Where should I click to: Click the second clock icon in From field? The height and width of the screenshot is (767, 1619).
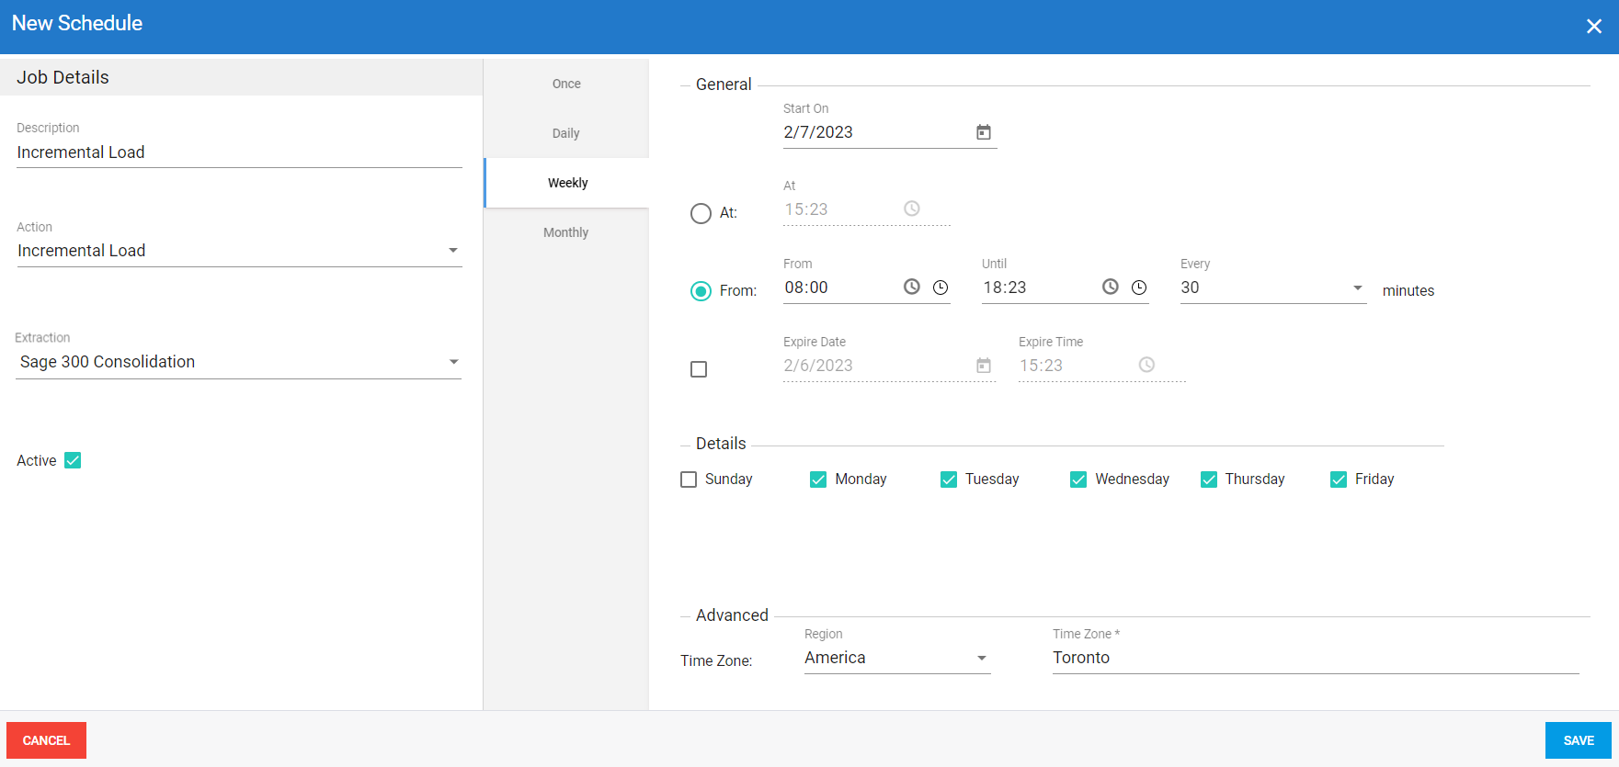940,288
